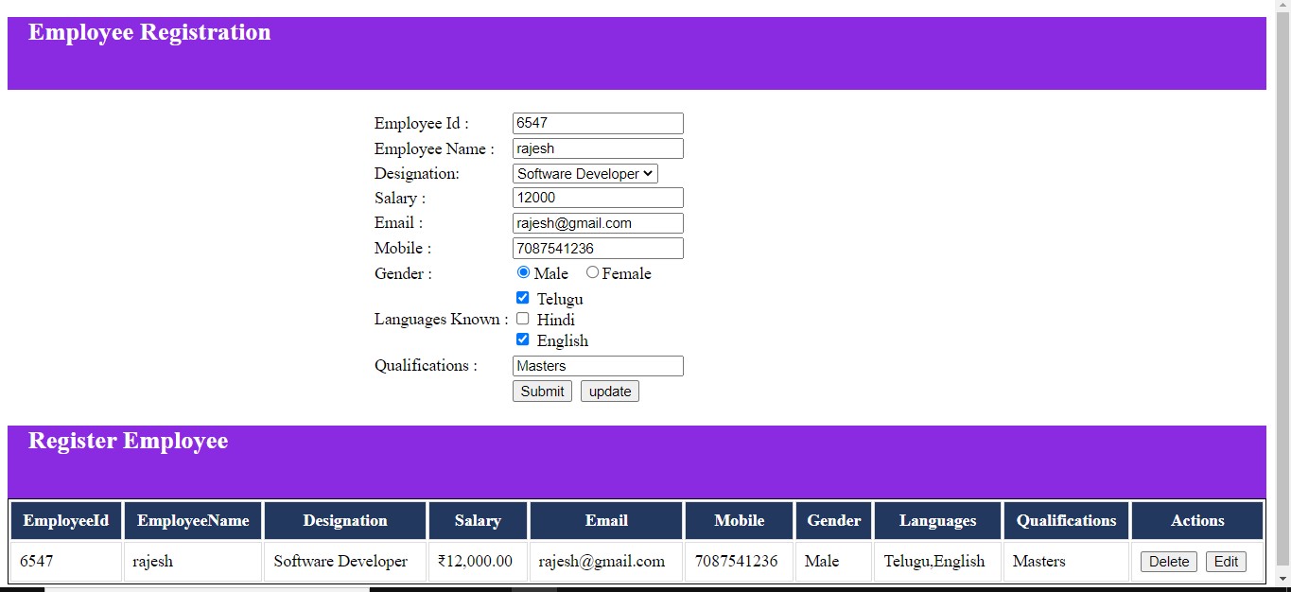1291x592 pixels.
Task: Click the Email input field
Action: 597,222
